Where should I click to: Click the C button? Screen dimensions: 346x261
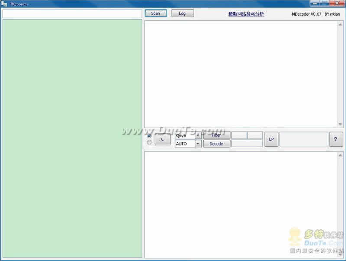[x=162, y=139]
